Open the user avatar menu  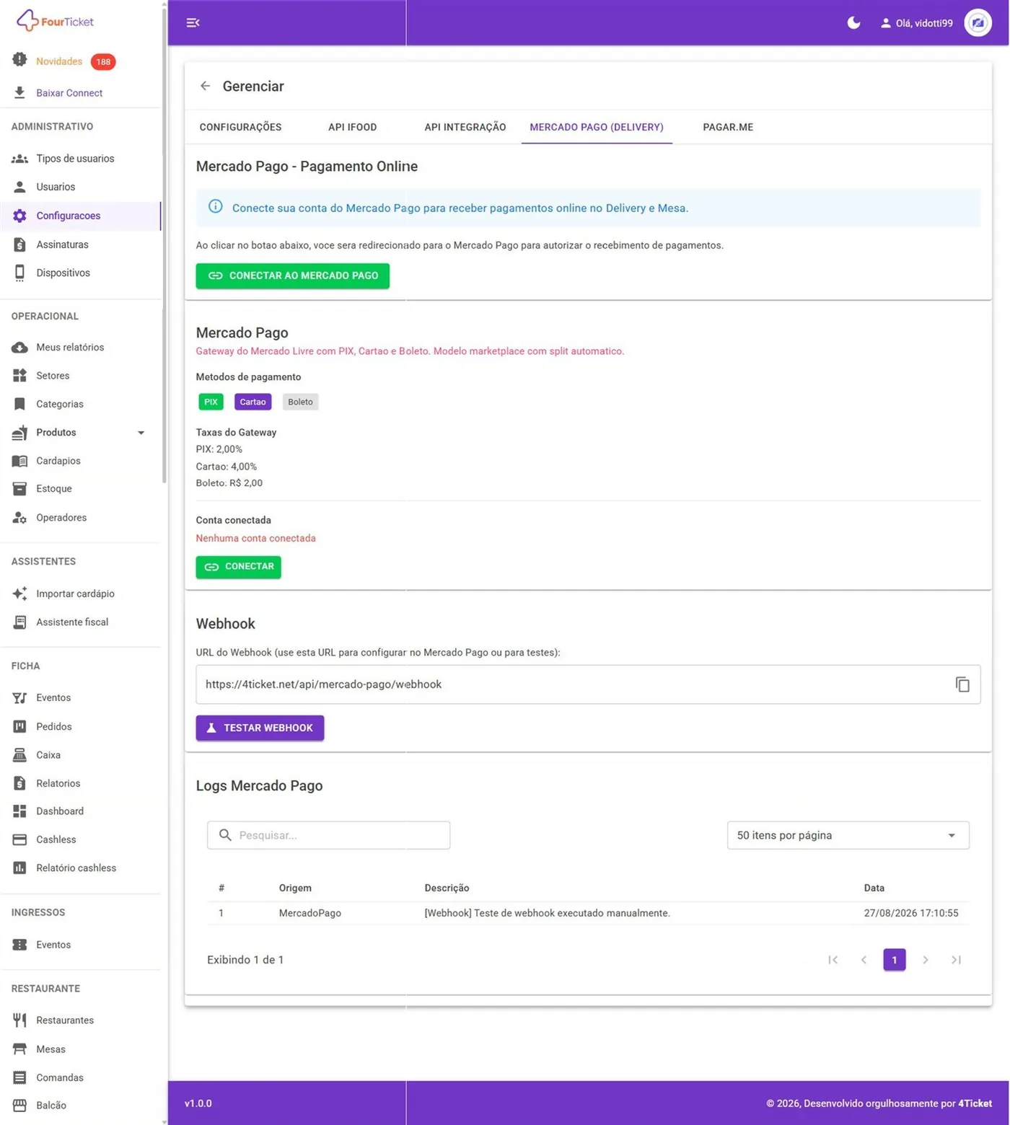coord(978,23)
